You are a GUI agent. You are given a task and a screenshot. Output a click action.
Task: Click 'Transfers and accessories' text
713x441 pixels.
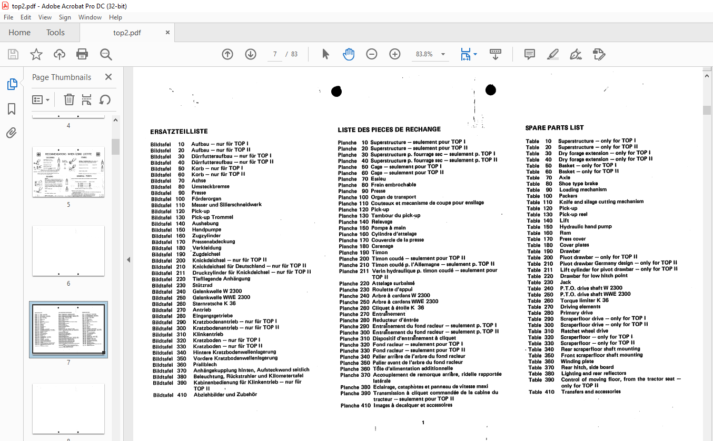click(591, 392)
